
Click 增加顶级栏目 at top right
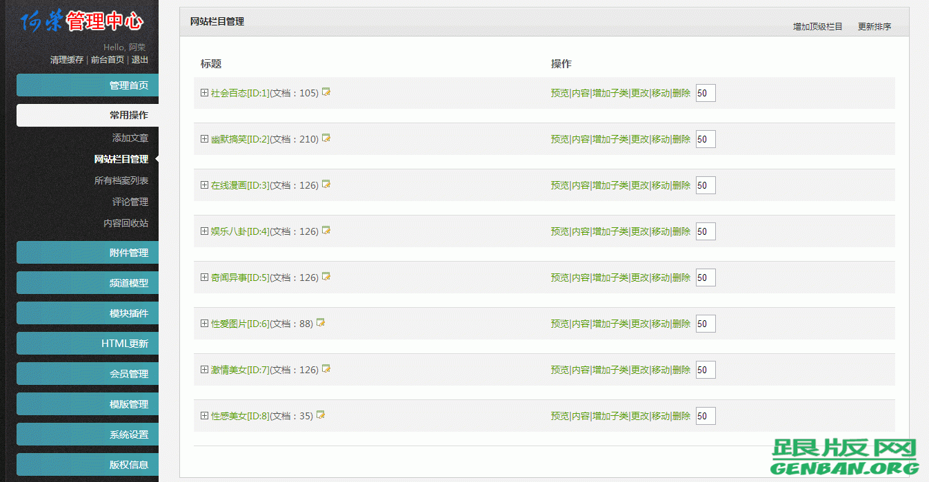(817, 27)
